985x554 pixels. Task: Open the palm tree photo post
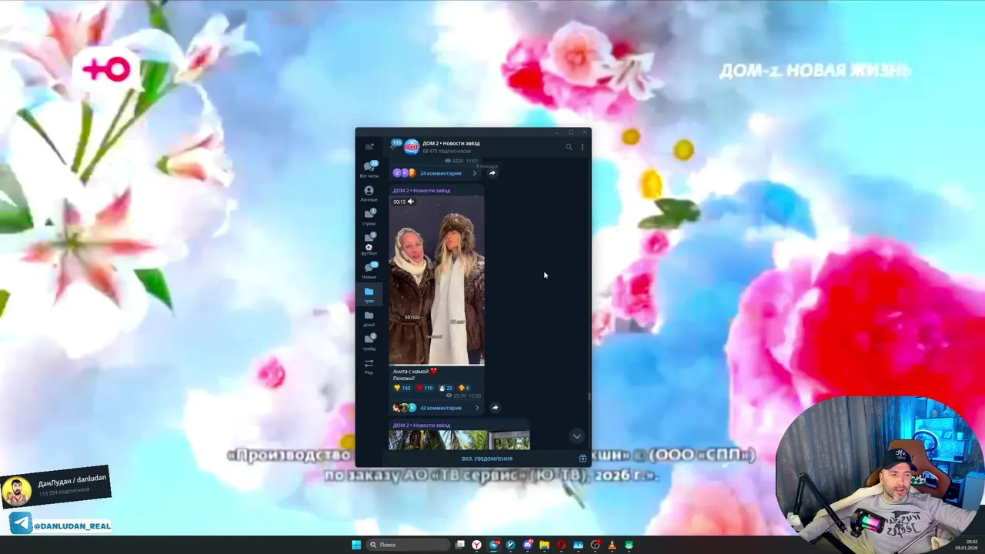click(x=459, y=440)
